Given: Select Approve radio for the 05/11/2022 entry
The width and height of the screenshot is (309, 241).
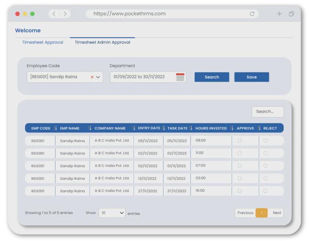Looking at the screenshot, I should [x=240, y=141].
